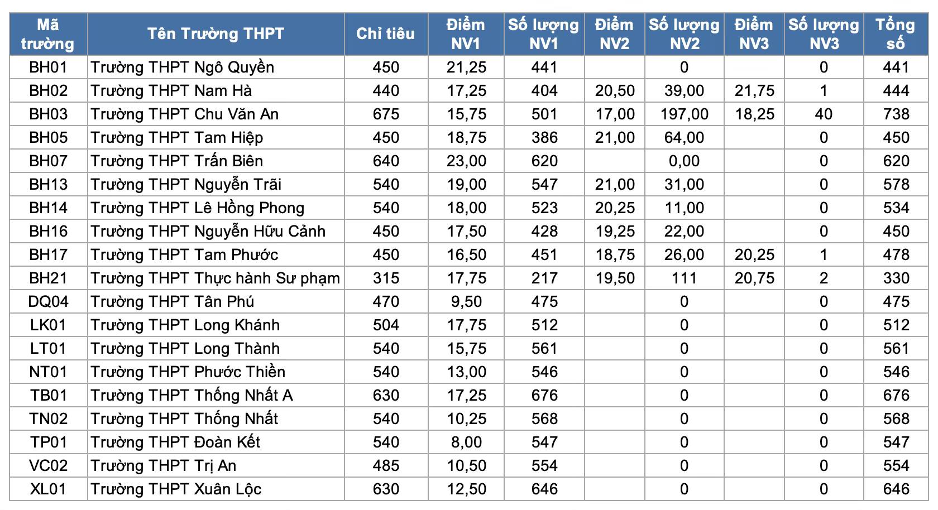The width and height of the screenshot is (938, 510).
Task: Select school code cell BH01
Action: tap(48, 68)
